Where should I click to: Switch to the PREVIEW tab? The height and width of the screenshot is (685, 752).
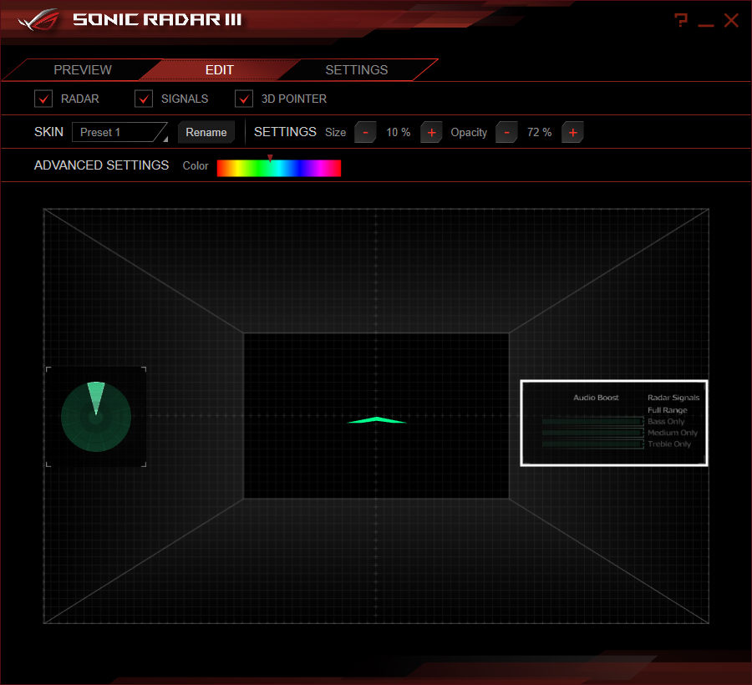pyautogui.click(x=83, y=70)
